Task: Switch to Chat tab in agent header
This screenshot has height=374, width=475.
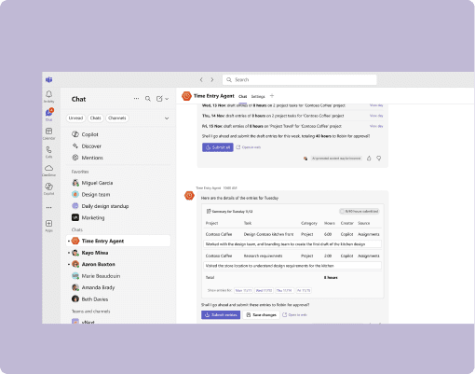Action: (243, 97)
